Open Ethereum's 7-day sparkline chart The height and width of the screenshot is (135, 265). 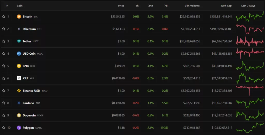tap(250, 29)
